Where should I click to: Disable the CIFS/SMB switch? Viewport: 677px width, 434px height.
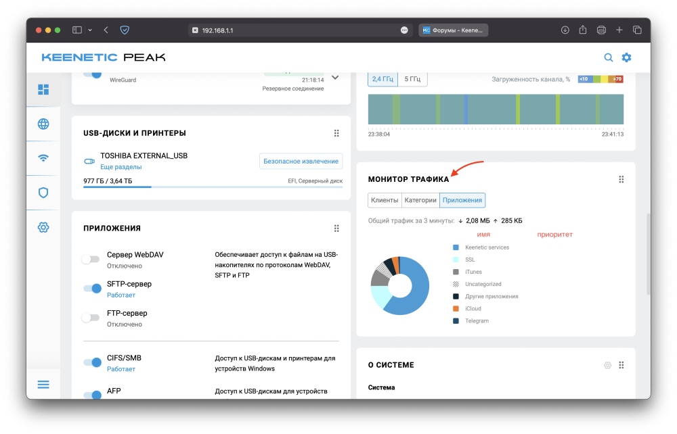(x=92, y=362)
